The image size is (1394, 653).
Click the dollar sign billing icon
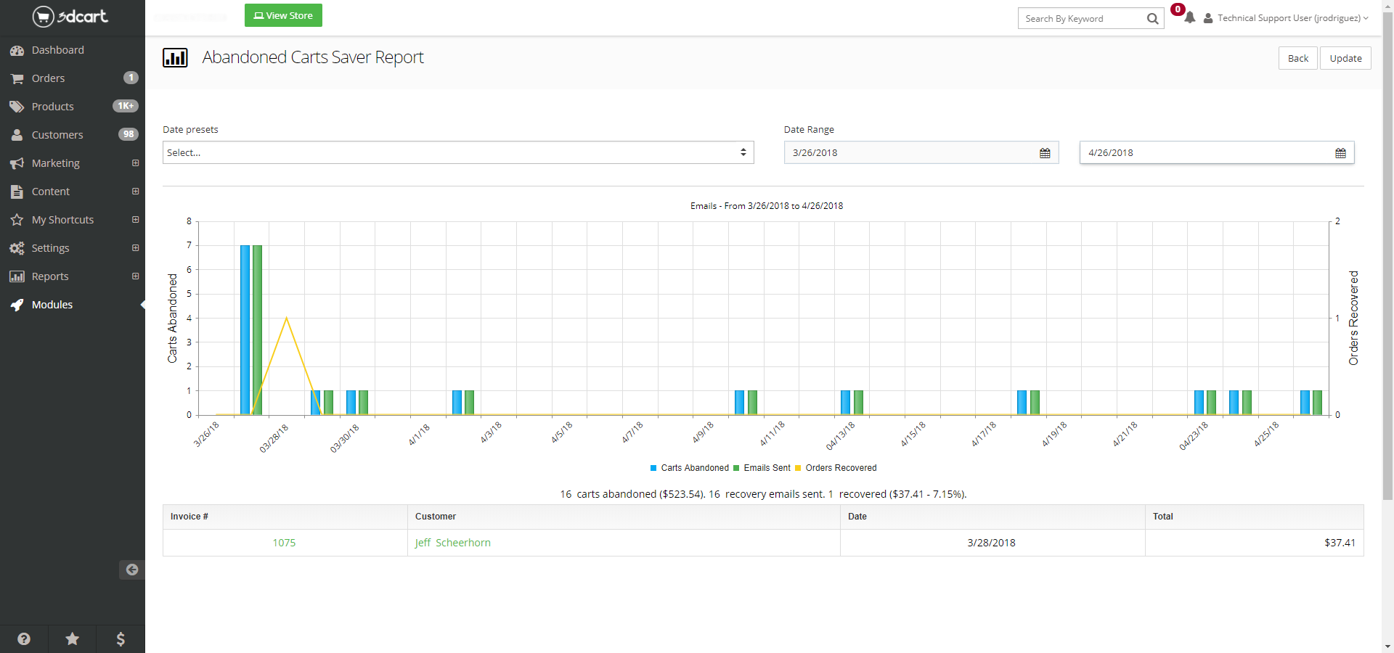pos(121,638)
